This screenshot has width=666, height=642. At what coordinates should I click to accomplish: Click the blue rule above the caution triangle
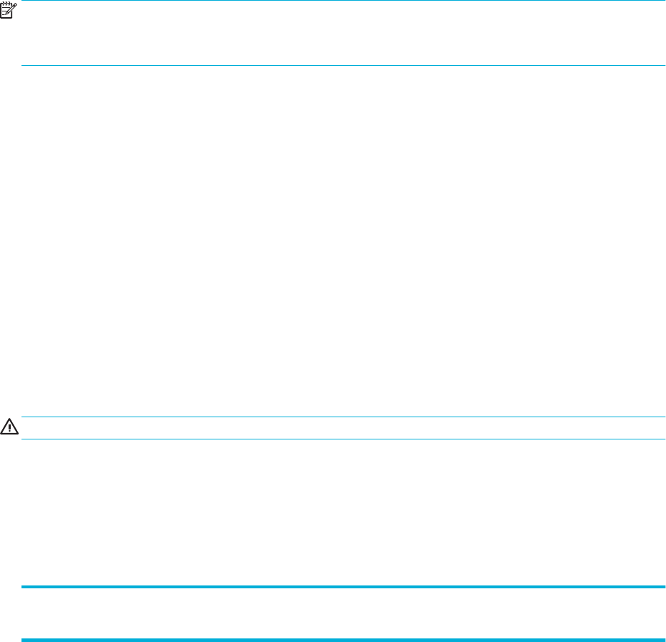pyautogui.click(x=343, y=417)
